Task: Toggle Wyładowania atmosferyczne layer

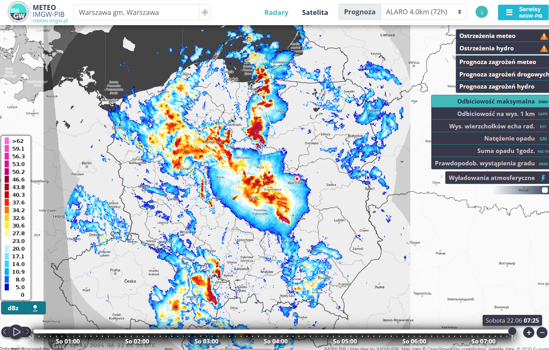Action: coord(497,178)
